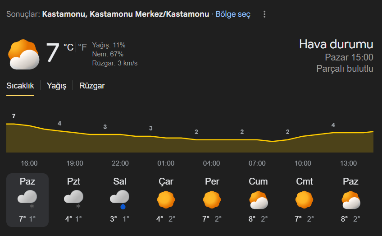The image size is (382, 236).
Task: Click the 07:00 time label
Action: click(x=257, y=163)
